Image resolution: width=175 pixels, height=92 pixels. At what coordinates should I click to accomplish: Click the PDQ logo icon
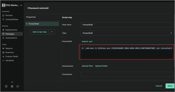3,5
